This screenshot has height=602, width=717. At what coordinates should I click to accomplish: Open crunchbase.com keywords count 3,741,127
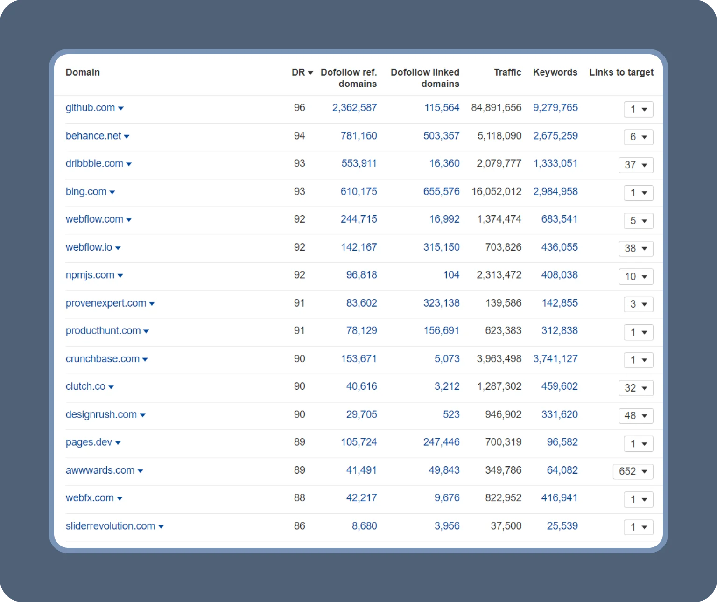point(555,359)
